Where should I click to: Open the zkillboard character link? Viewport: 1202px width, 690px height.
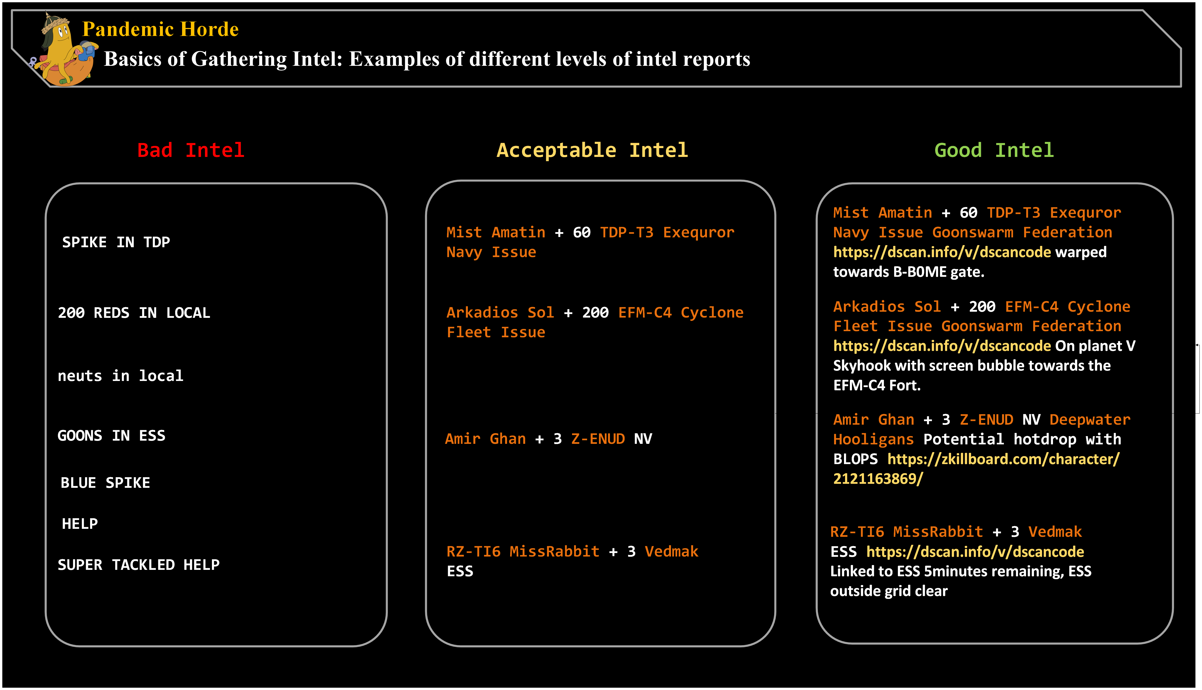click(1003, 459)
